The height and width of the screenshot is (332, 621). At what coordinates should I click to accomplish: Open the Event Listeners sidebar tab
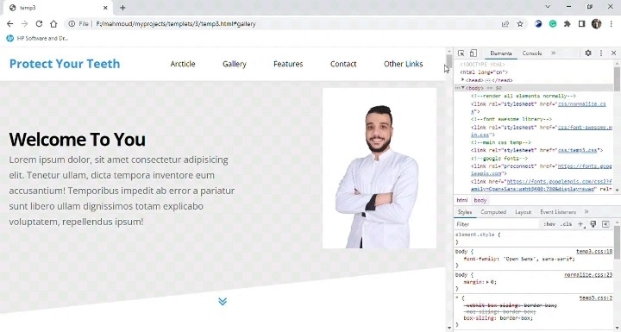[x=558, y=212]
